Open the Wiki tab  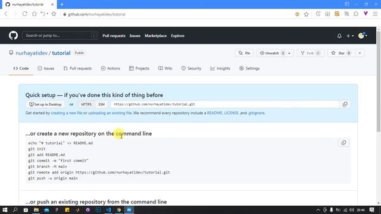click(165, 68)
